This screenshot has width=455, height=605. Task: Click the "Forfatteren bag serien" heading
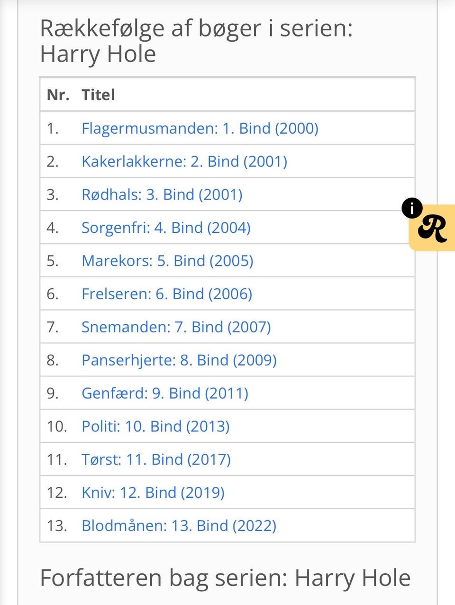225,578
